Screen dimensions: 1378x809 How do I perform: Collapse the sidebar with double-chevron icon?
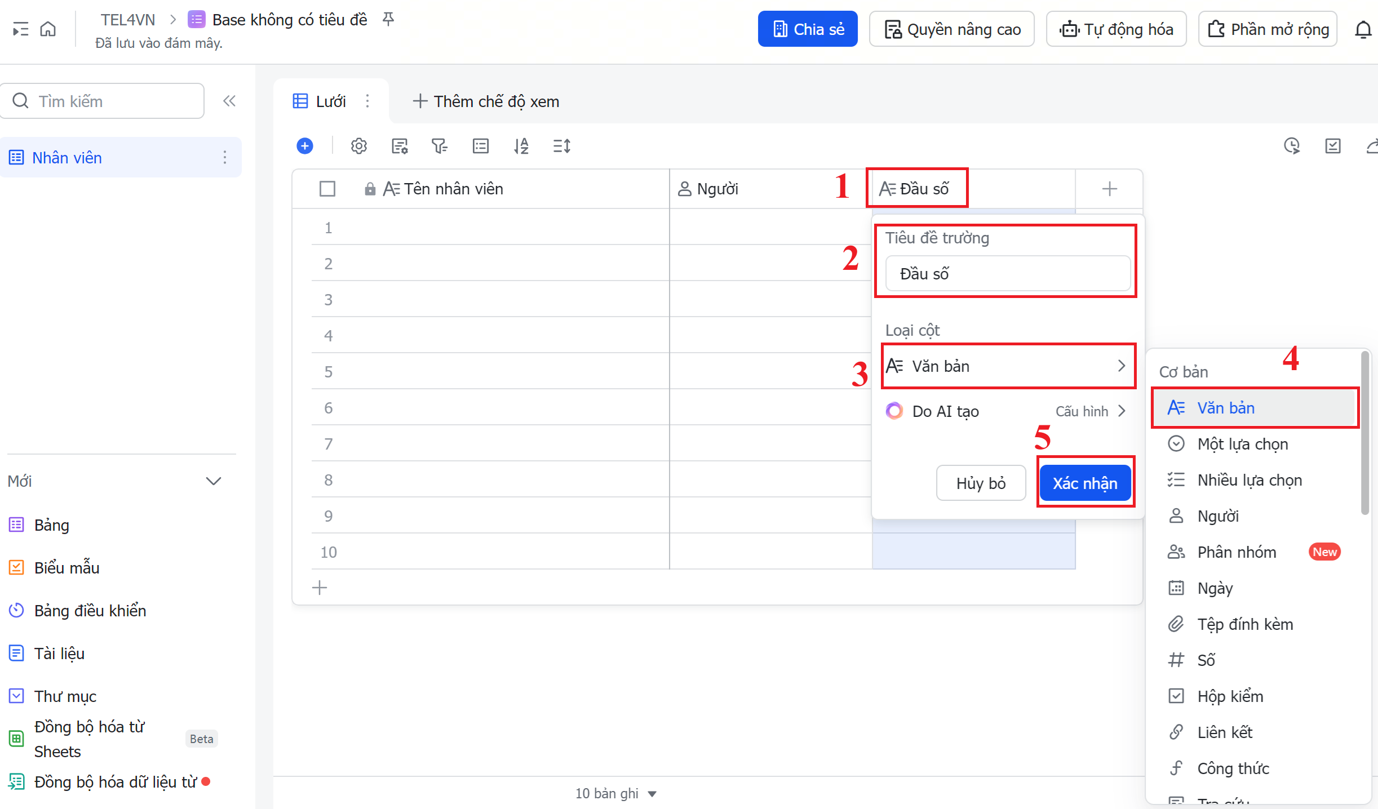pos(229,101)
